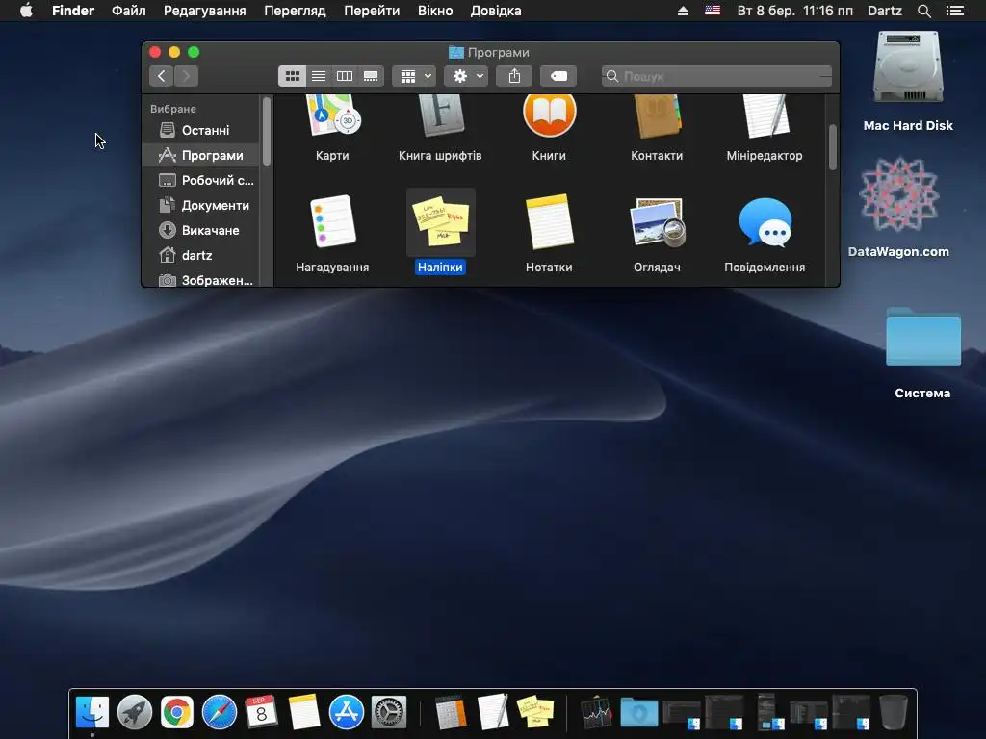Open Stickies from the Dock
The image size is (986, 739).
535,712
